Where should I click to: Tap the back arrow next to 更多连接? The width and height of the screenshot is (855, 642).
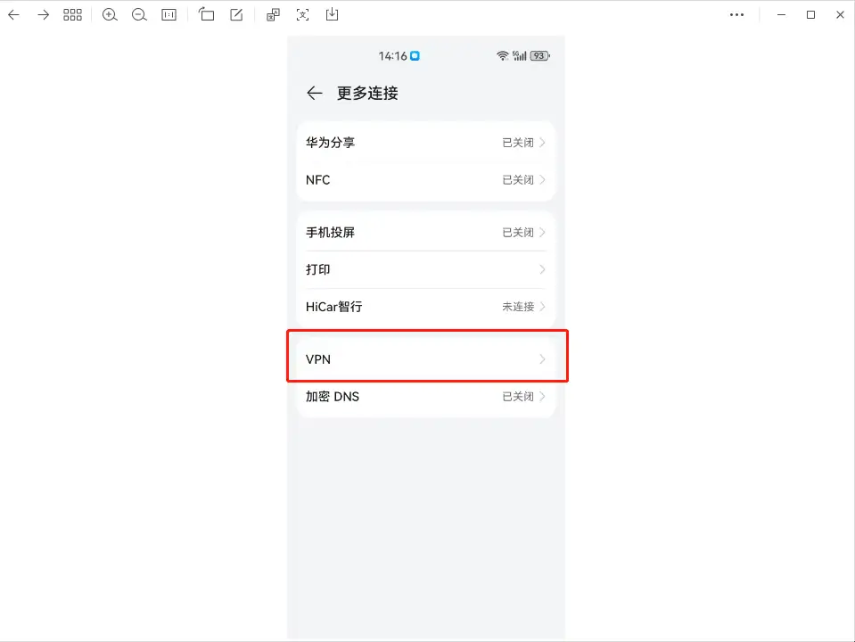pyautogui.click(x=314, y=94)
